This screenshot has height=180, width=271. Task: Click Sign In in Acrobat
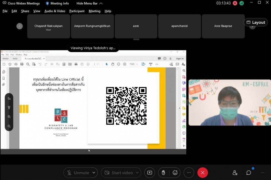click(x=180, y=59)
